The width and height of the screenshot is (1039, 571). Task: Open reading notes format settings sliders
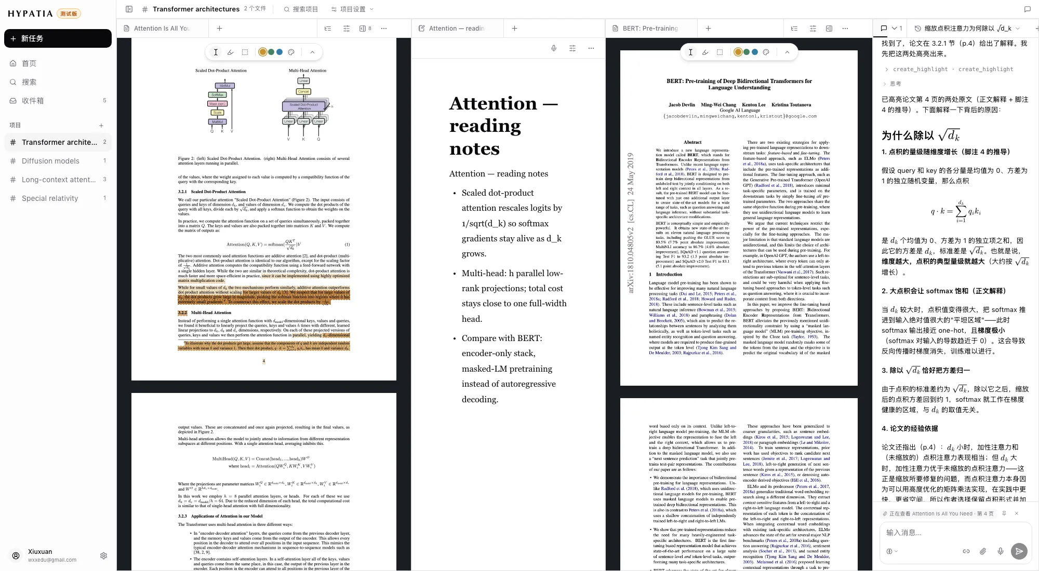(572, 48)
